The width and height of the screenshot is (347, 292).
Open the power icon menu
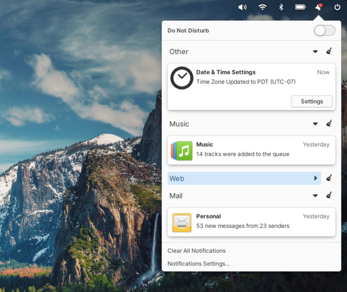(x=337, y=7)
